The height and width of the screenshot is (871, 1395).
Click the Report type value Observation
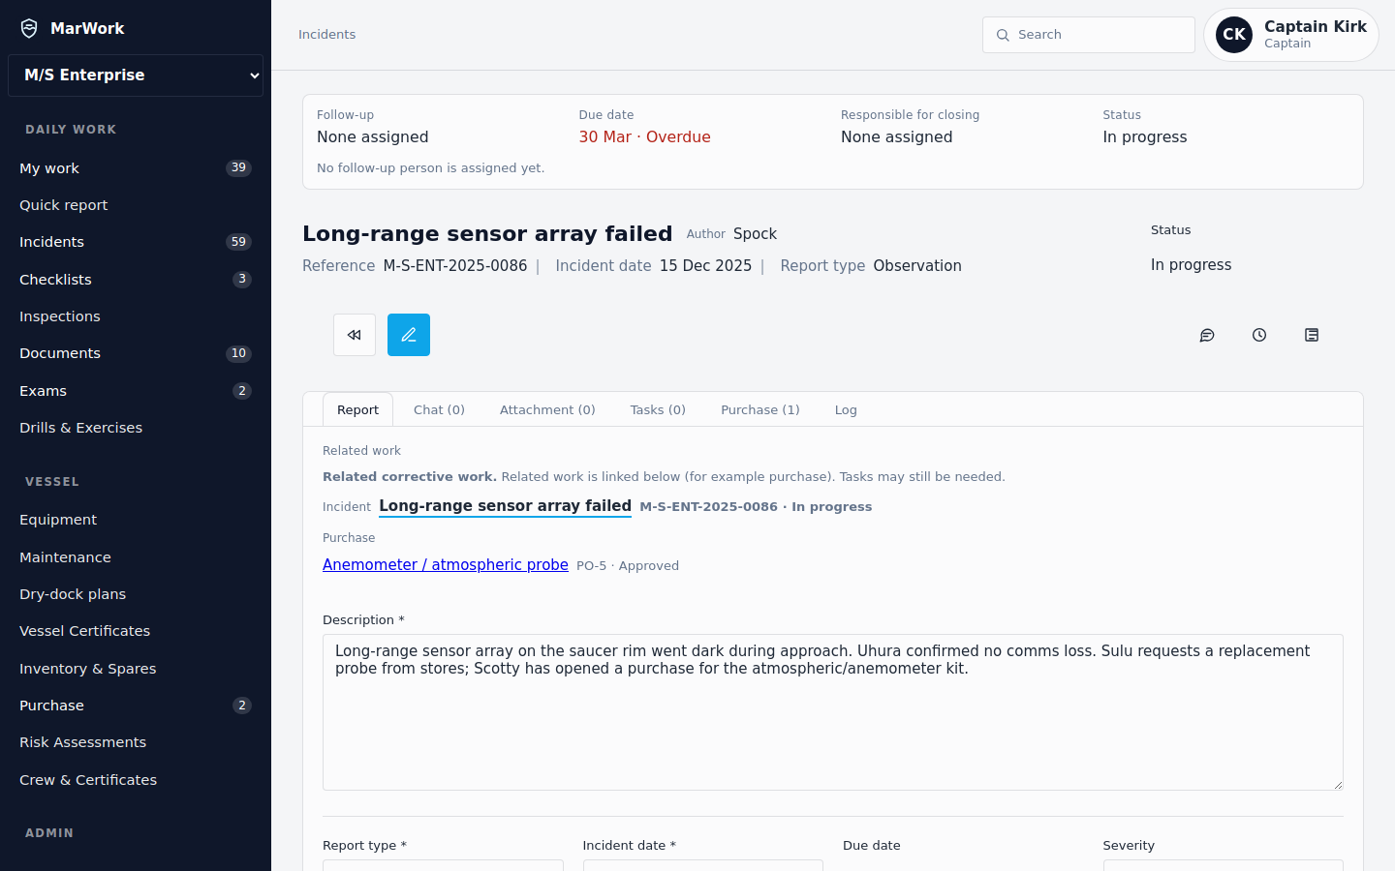click(917, 266)
